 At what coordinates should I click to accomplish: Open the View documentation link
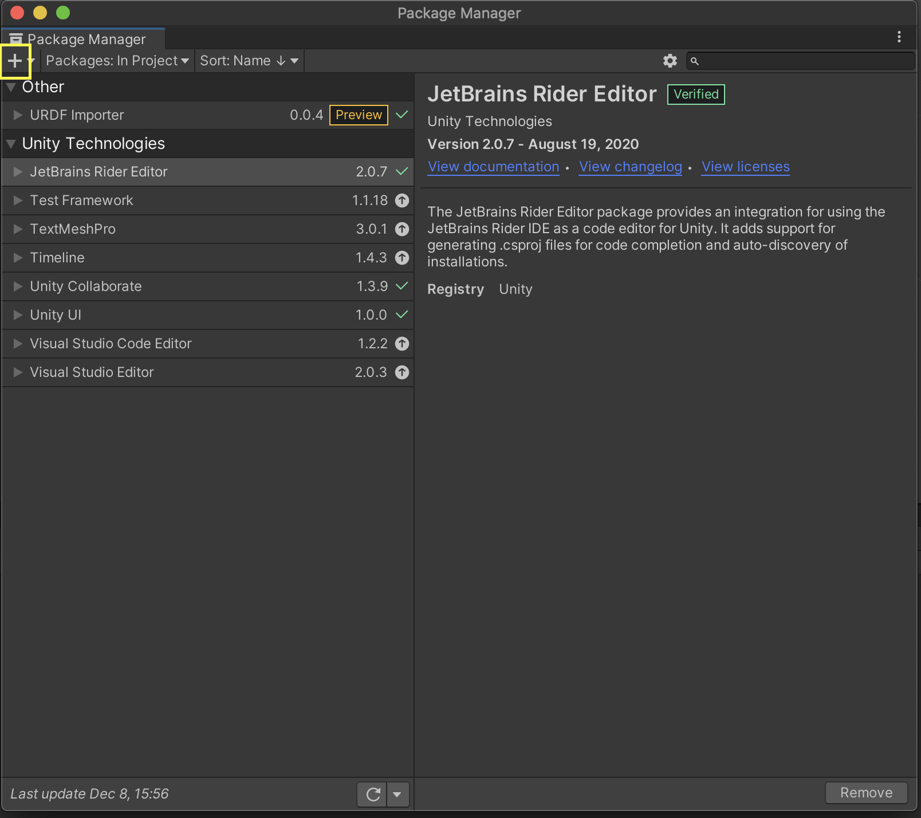pyautogui.click(x=493, y=167)
